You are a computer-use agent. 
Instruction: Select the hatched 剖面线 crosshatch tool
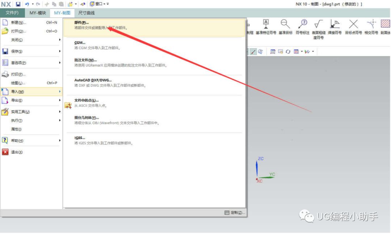386,28
